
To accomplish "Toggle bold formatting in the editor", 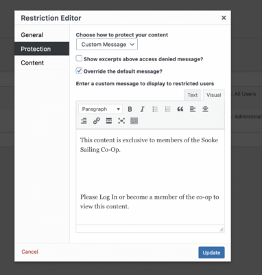I will (130, 109).
